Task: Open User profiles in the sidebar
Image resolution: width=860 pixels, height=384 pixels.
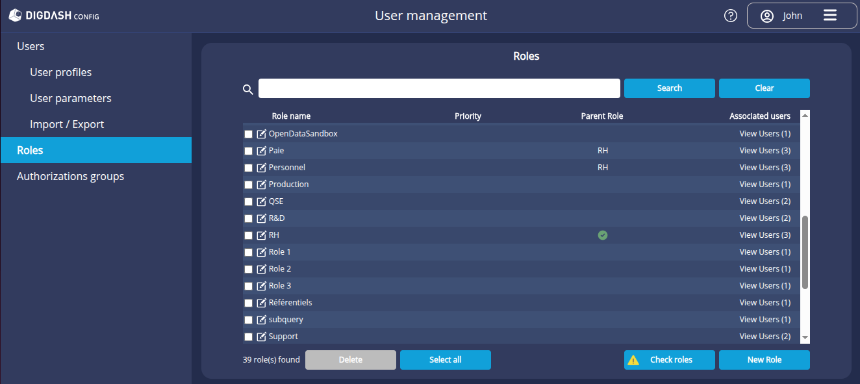Action: (62, 72)
